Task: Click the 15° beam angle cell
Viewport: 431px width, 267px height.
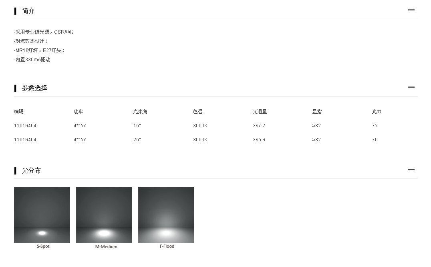Action: [137, 126]
